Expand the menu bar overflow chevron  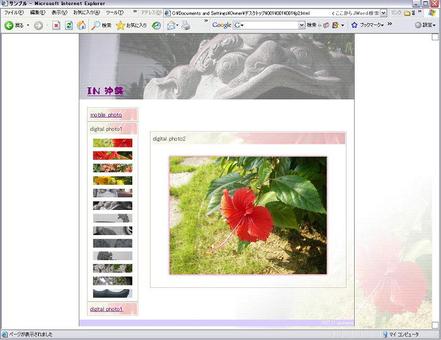135,11
